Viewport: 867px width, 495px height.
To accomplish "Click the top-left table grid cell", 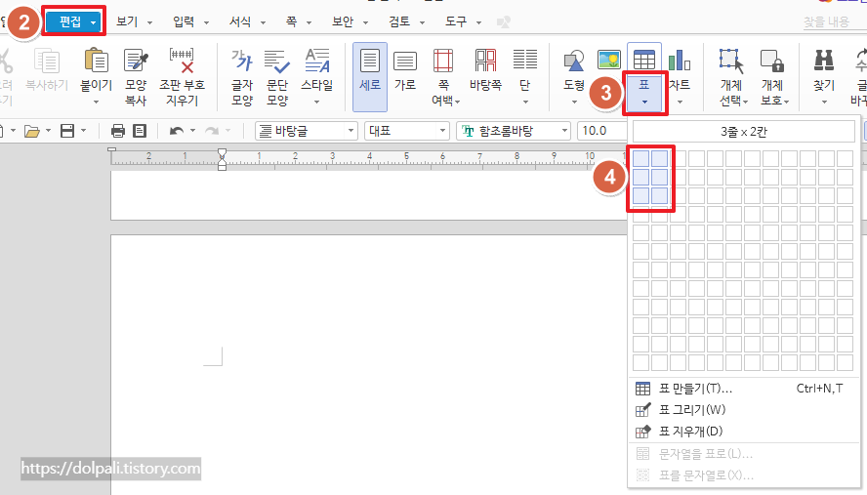I will pyautogui.click(x=640, y=159).
